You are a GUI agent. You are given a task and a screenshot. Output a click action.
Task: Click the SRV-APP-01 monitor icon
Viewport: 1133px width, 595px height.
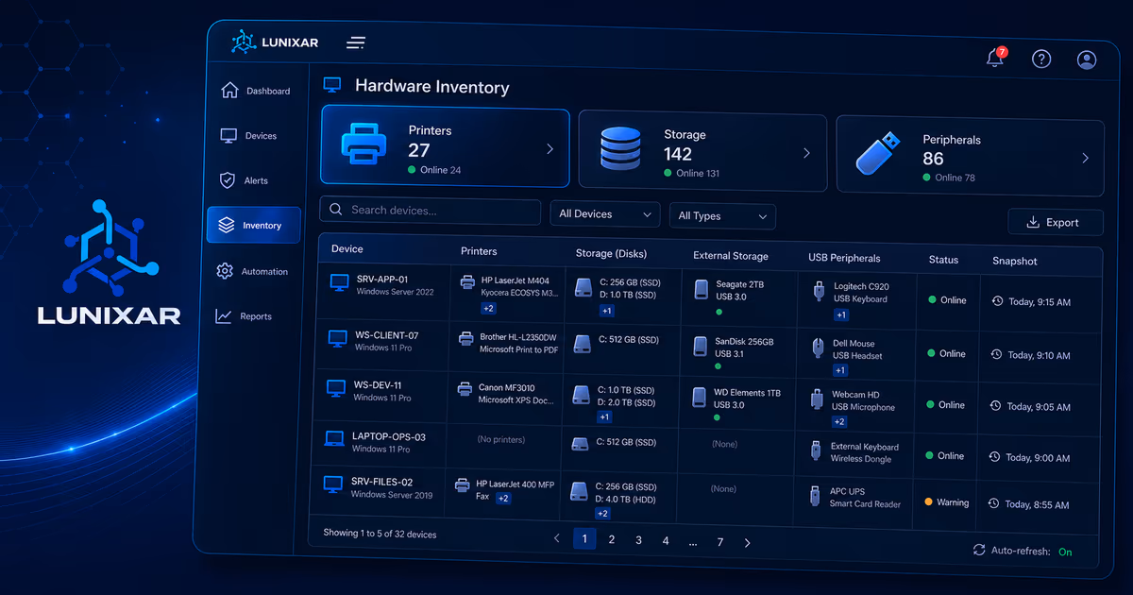tap(339, 283)
